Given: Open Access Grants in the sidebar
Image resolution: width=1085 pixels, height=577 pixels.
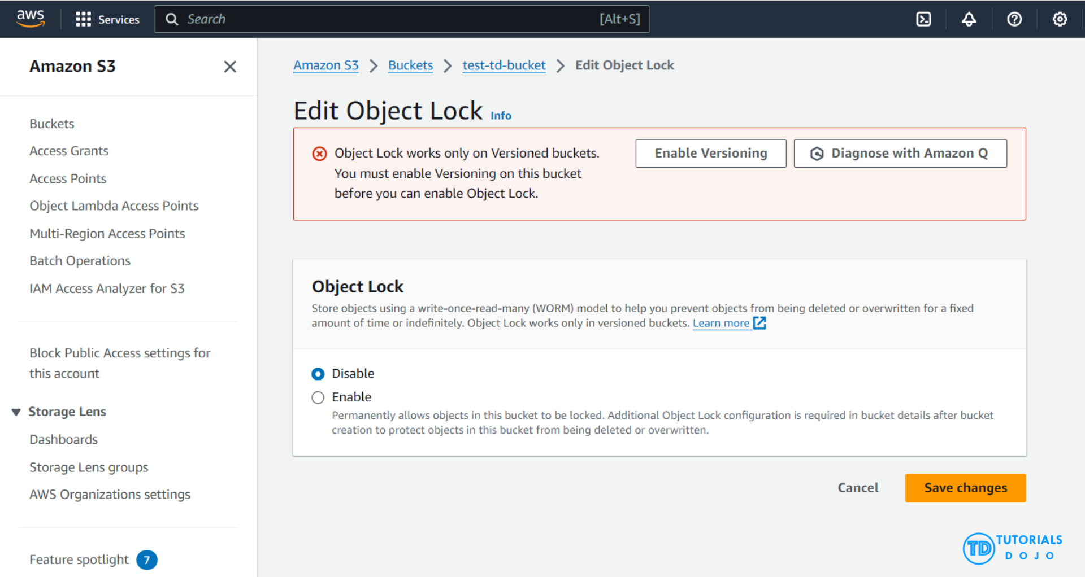Looking at the screenshot, I should click(69, 151).
